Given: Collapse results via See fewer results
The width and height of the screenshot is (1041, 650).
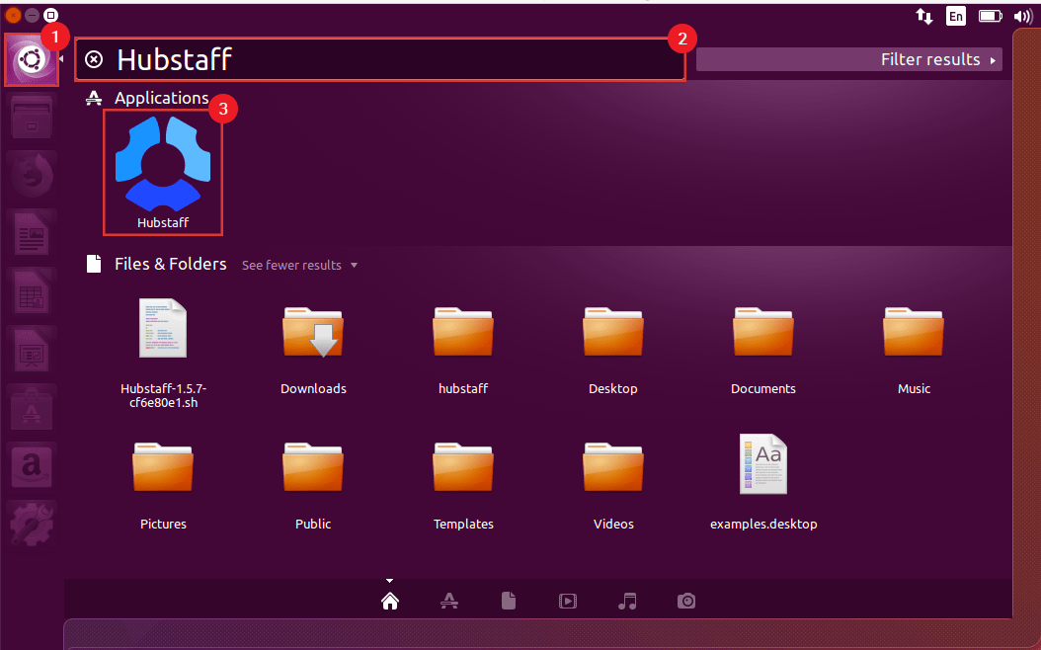Looking at the screenshot, I should point(291,265).
